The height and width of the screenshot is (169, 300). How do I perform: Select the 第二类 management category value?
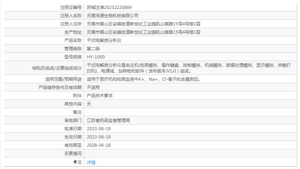[93, 48]
